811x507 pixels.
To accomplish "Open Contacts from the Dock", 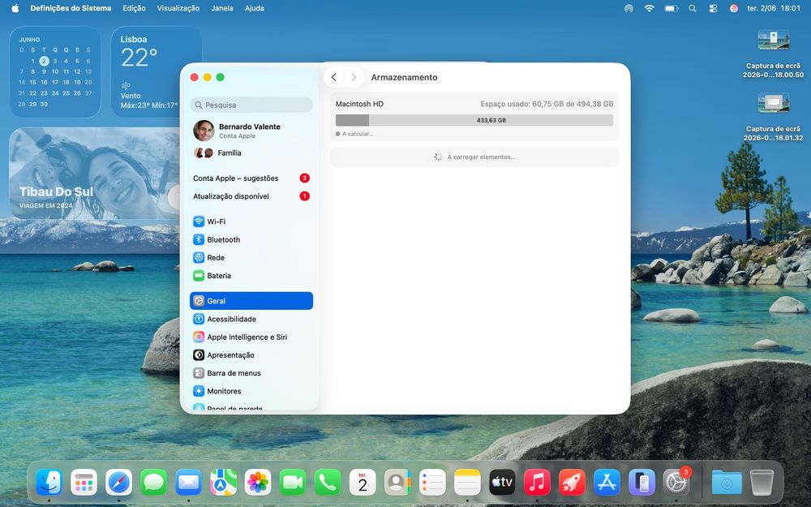I will [397, 482].
